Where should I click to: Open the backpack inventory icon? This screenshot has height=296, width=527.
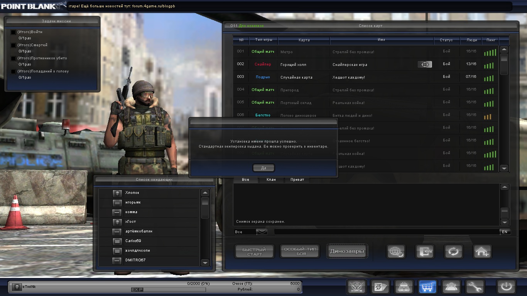click(x=404, y=287)
